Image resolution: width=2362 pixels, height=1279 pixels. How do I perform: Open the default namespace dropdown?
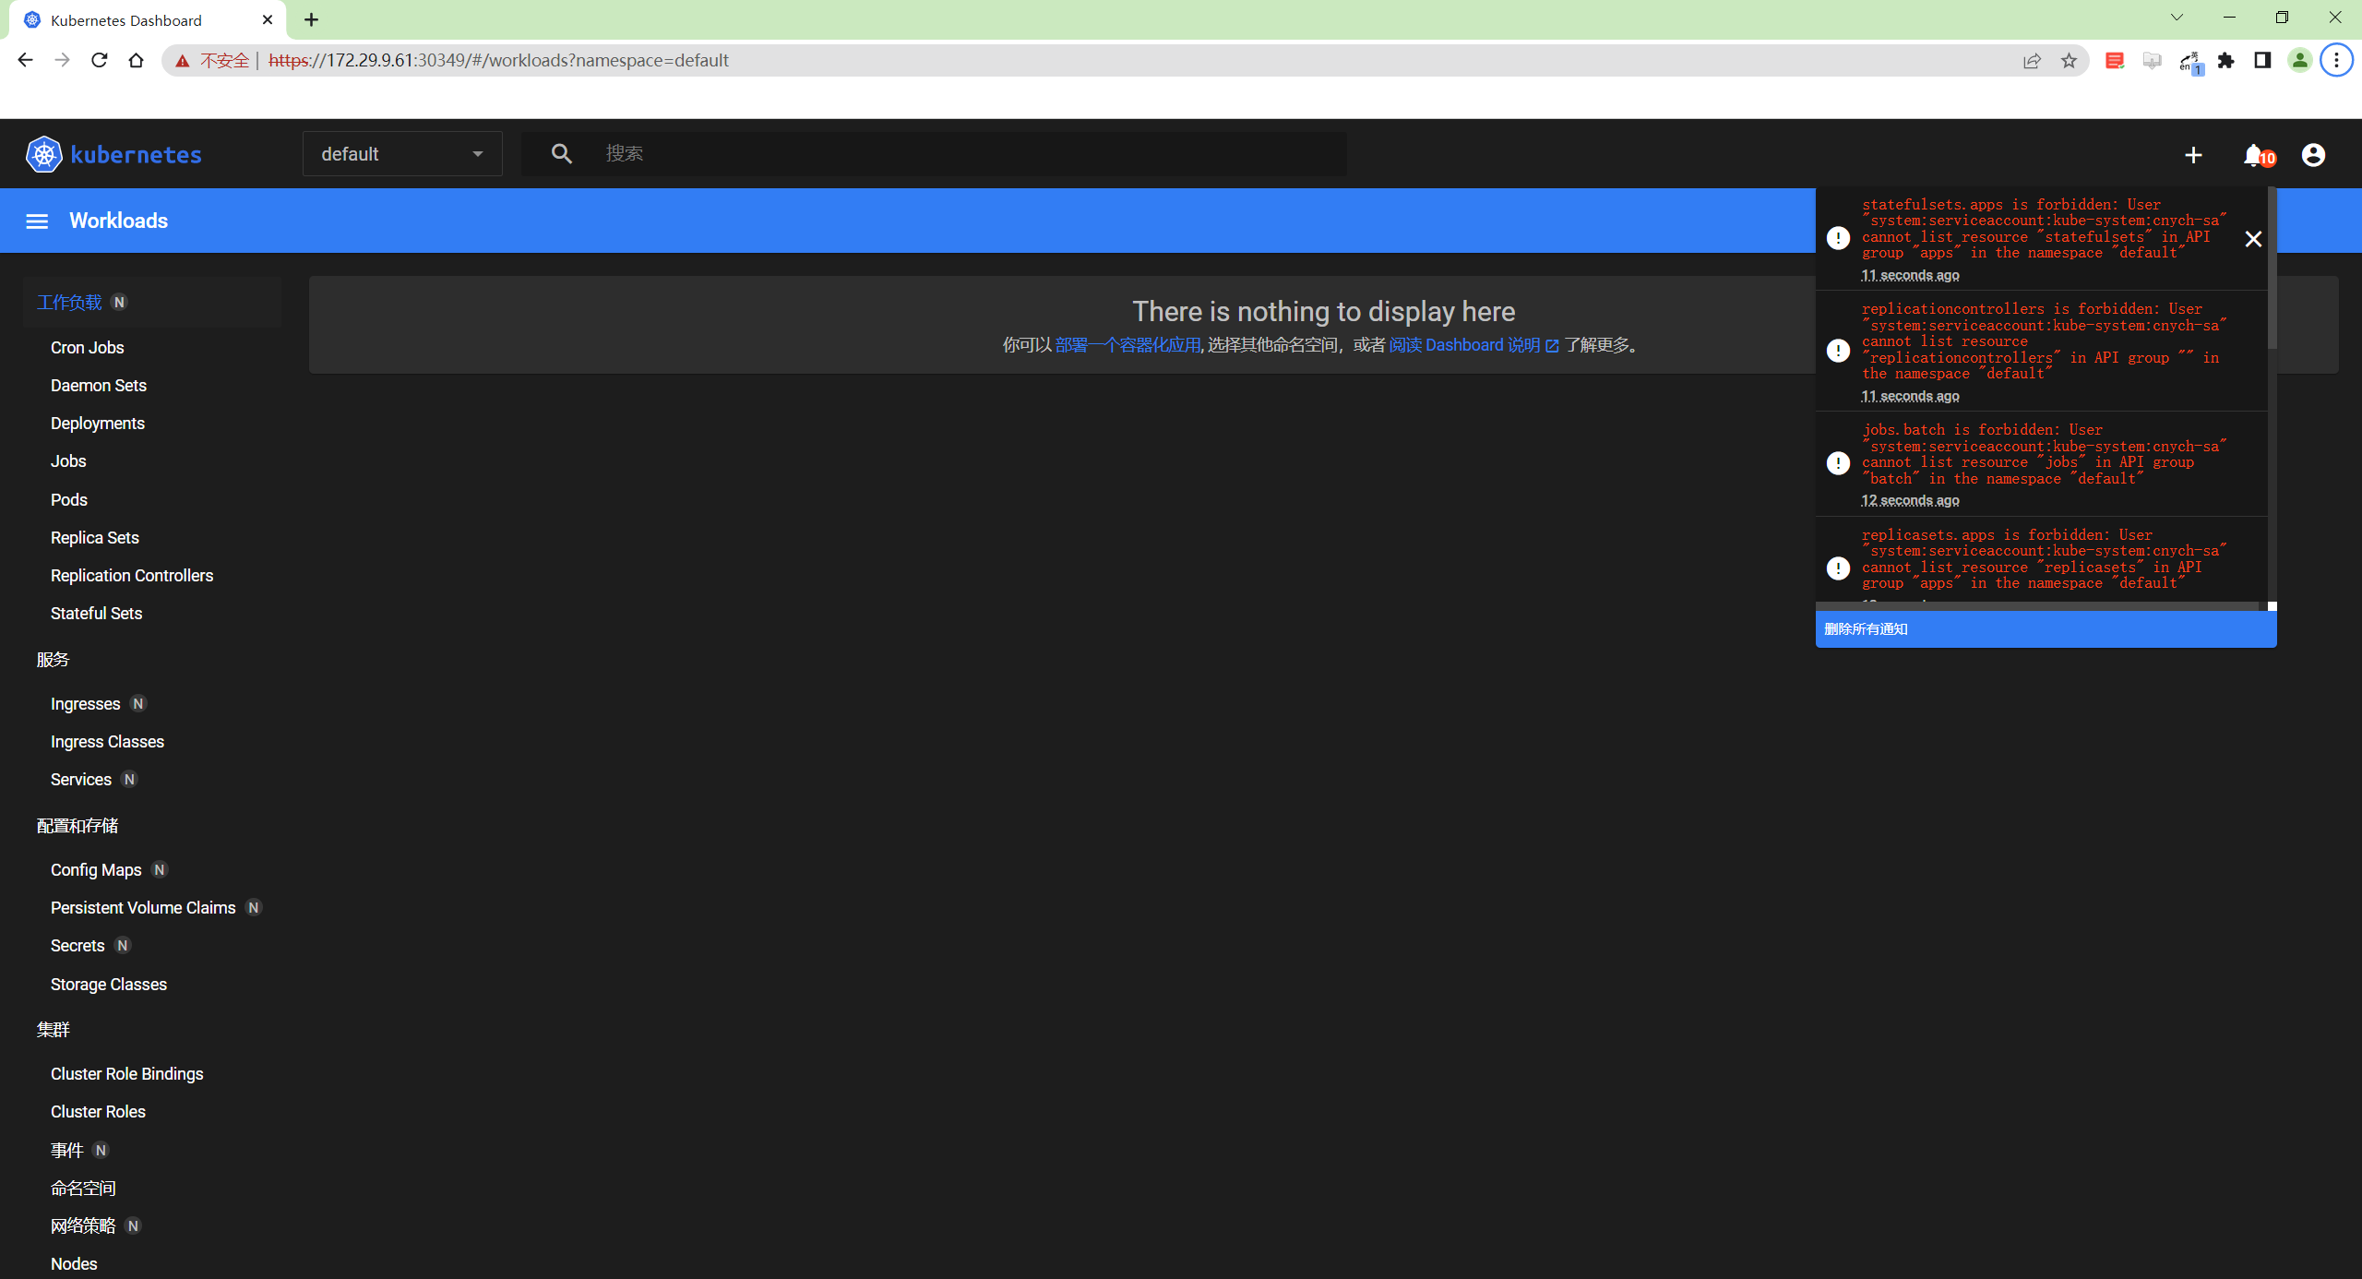click(402, 154)
